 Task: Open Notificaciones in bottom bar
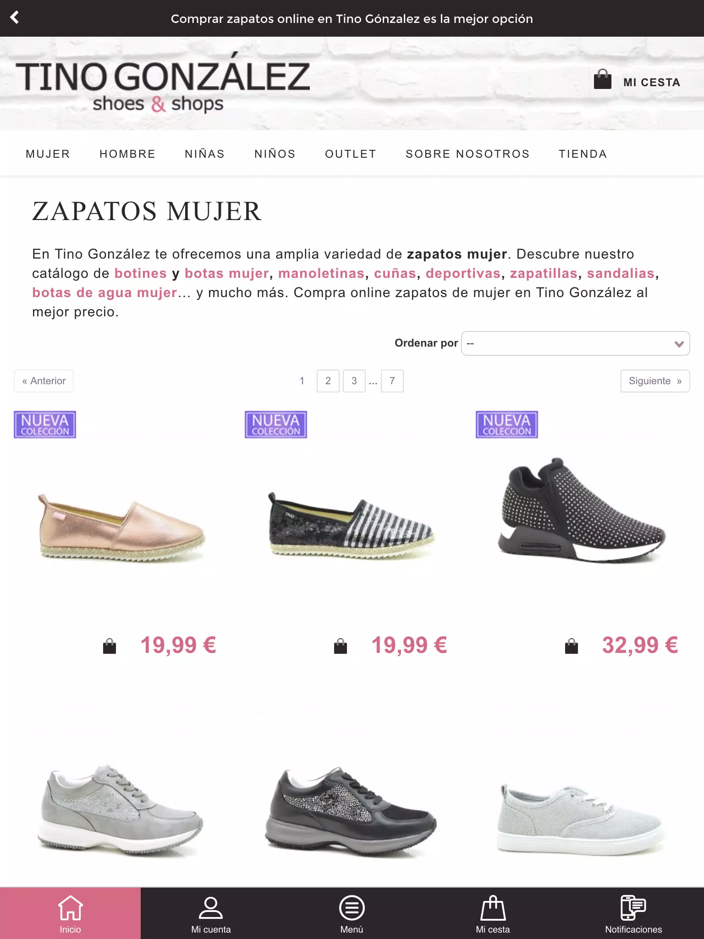[633, 913]
